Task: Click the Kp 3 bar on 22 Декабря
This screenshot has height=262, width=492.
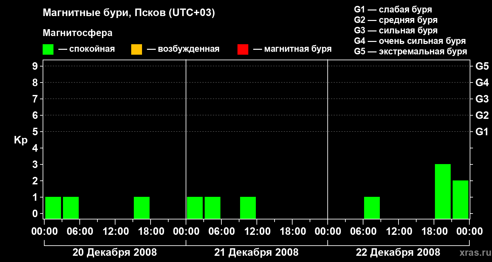Action: pyautogui.click(x=443, y=191)
